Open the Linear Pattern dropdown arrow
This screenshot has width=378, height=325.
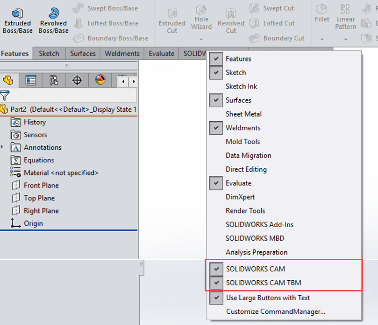[x=346, y=39]
